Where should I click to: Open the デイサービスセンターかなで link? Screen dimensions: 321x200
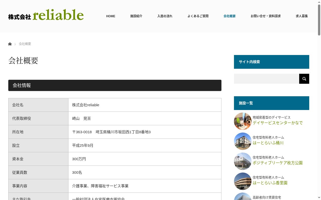pyautogui.click(x=278, y=123)
